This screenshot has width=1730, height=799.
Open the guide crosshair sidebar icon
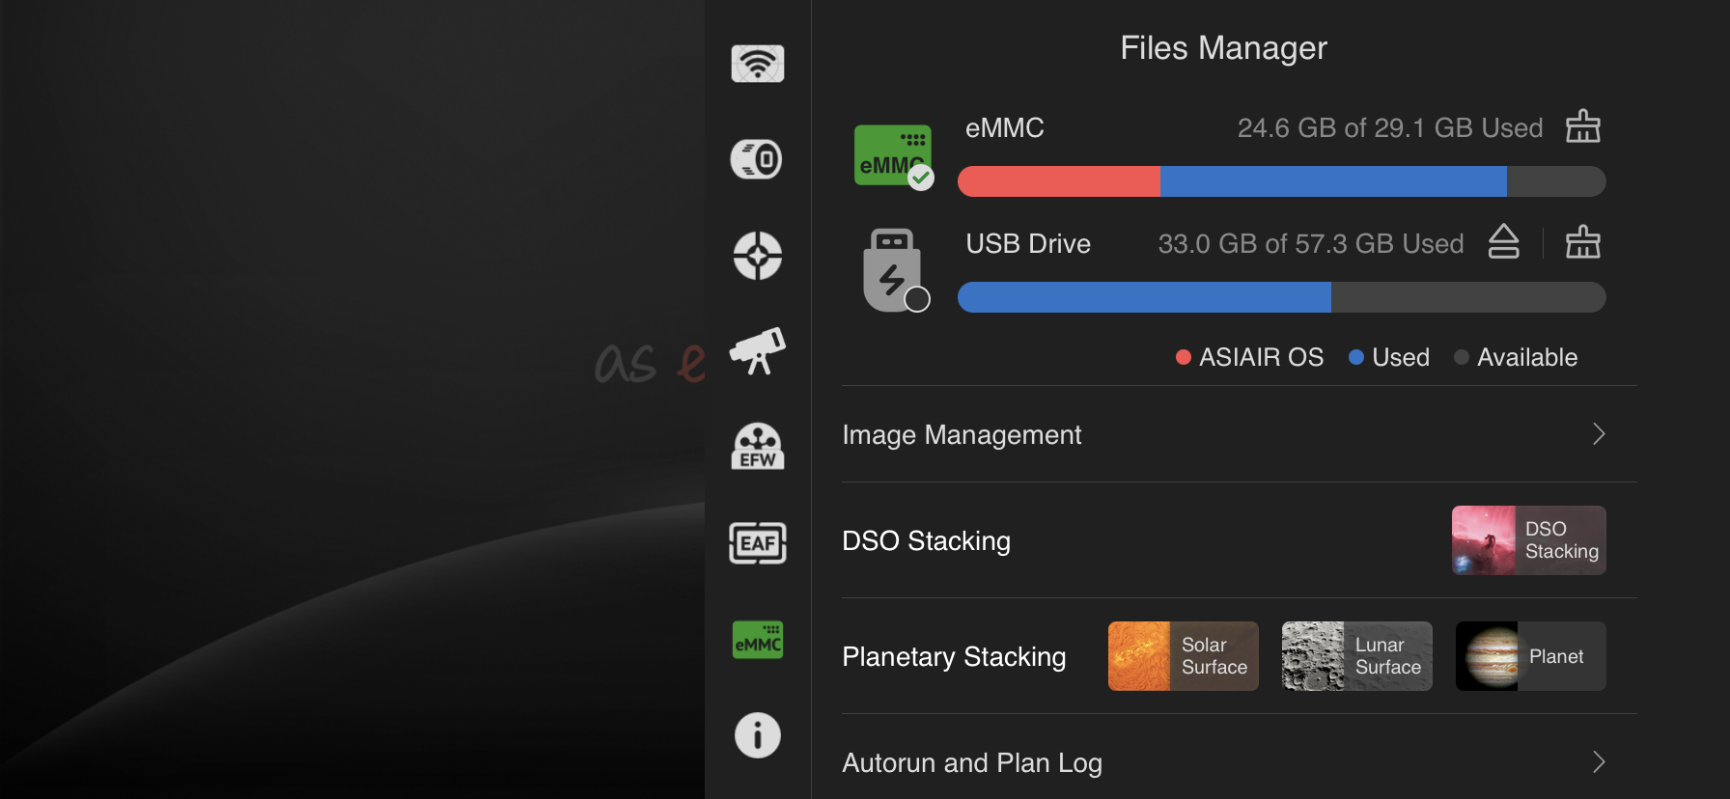(x=757, y=256)
